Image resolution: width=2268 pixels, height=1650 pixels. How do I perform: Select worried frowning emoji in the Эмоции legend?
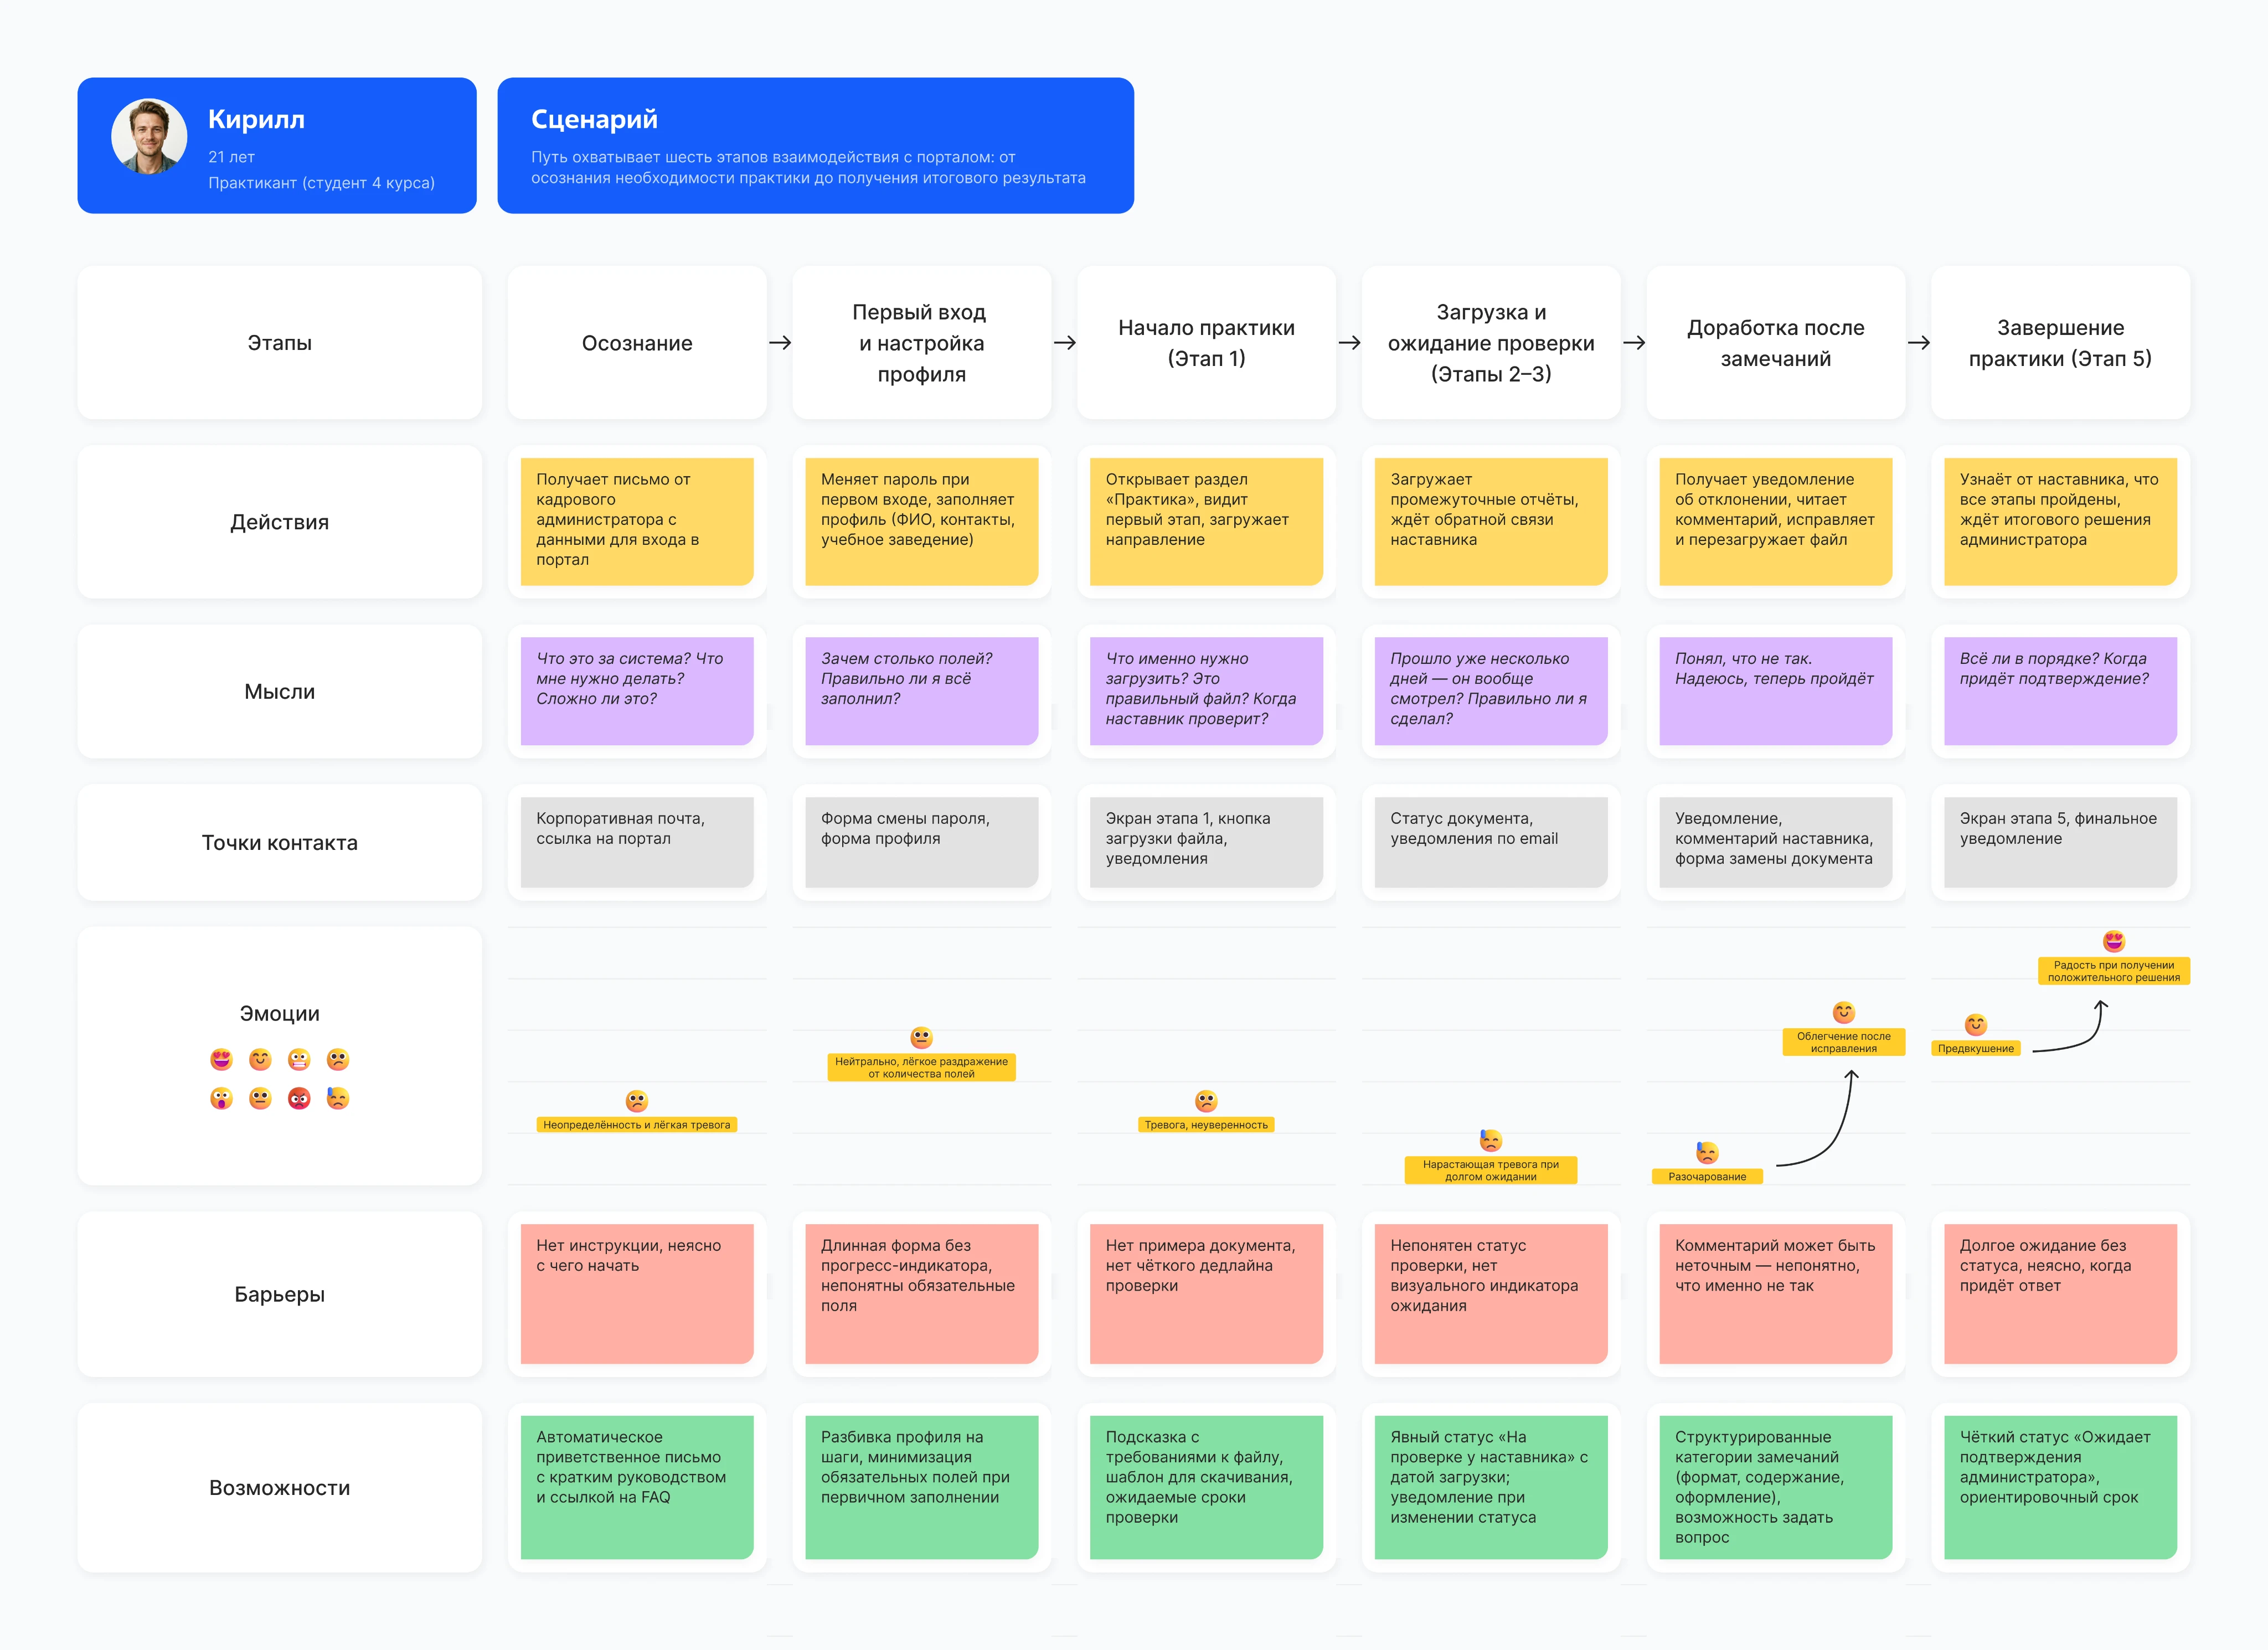tap(338, 1059)
